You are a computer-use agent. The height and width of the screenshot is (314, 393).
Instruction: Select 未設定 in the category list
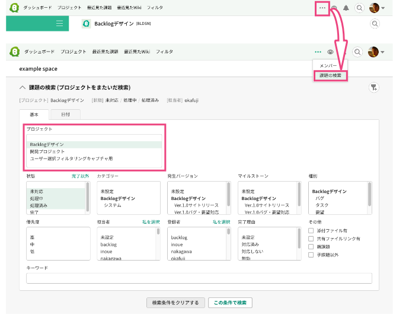click(107, 192)
